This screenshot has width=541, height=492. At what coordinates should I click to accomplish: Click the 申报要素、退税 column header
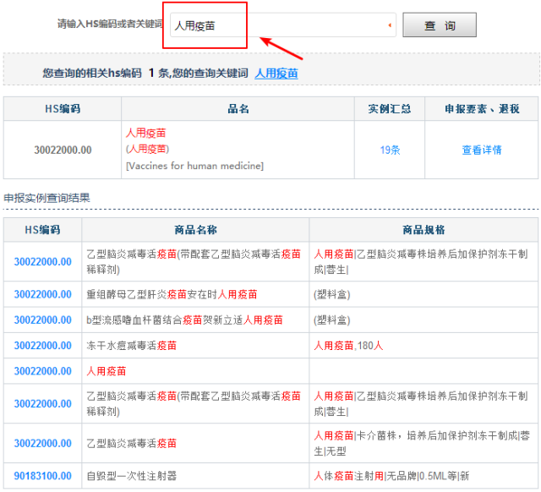coord(482,109)
